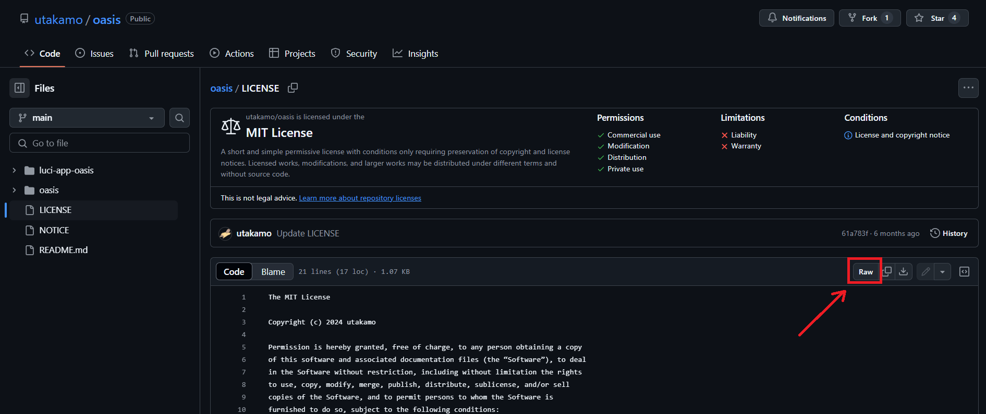Focus the Go to file input
This screenshot has width=986, height=414.
[100, 143]
